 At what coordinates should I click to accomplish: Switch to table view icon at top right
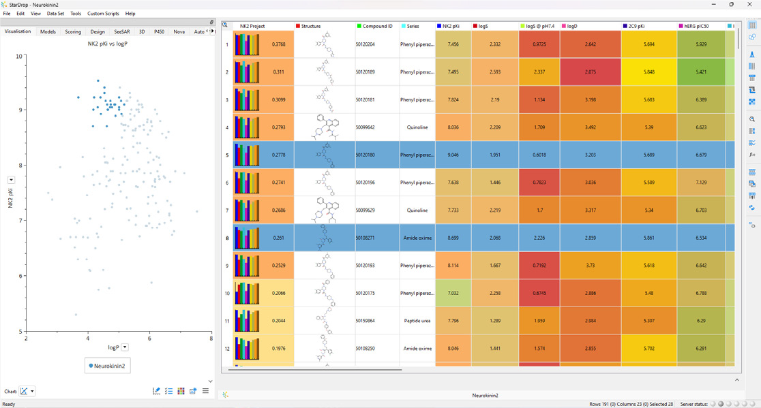[x=752, y=26]
